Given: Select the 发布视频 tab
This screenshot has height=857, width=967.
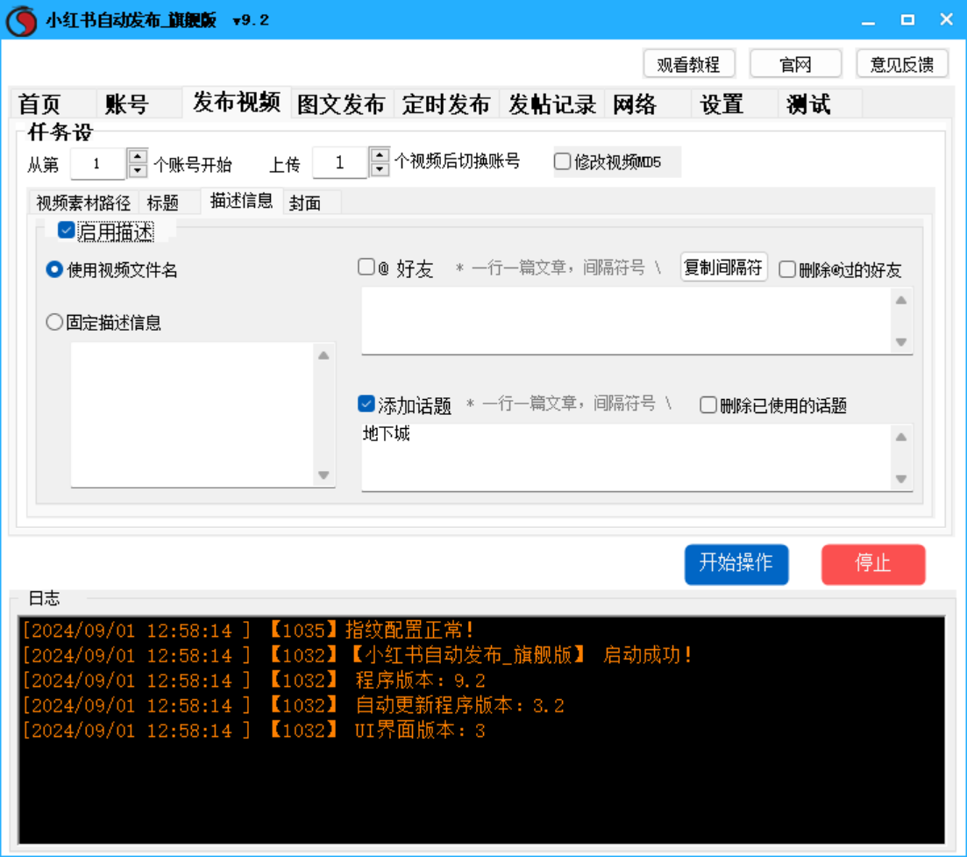Looking at the screenshot, I should pyautogui.click(x=236, y=102).
